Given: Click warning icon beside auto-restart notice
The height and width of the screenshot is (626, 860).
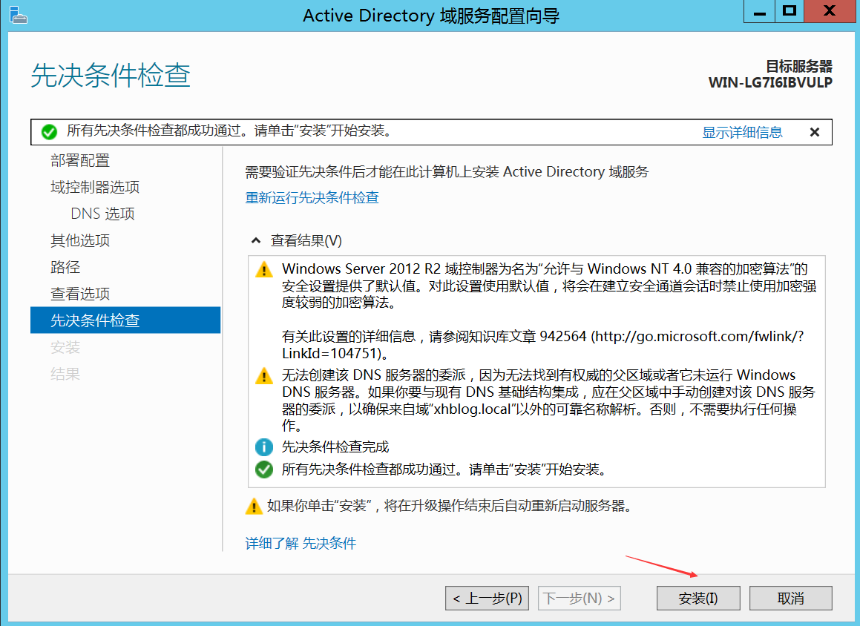Looking at the screenshot, I should [253, 506].
